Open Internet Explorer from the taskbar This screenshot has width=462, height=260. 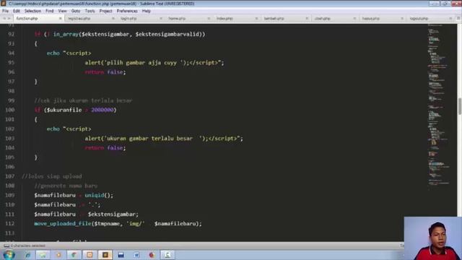(x=27, y=255)
